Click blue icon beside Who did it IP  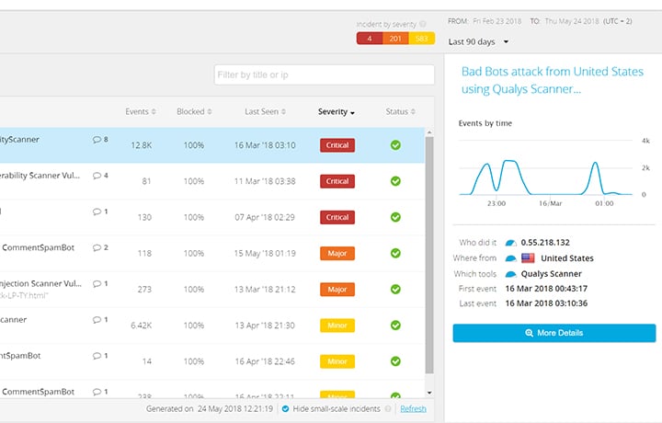[511, 243]
